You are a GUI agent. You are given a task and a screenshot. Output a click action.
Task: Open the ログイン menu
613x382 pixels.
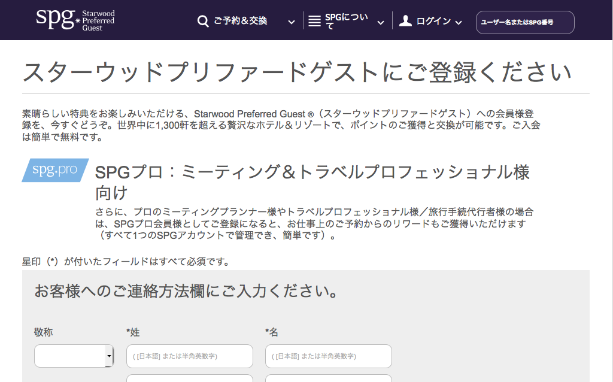click(433, 21)
